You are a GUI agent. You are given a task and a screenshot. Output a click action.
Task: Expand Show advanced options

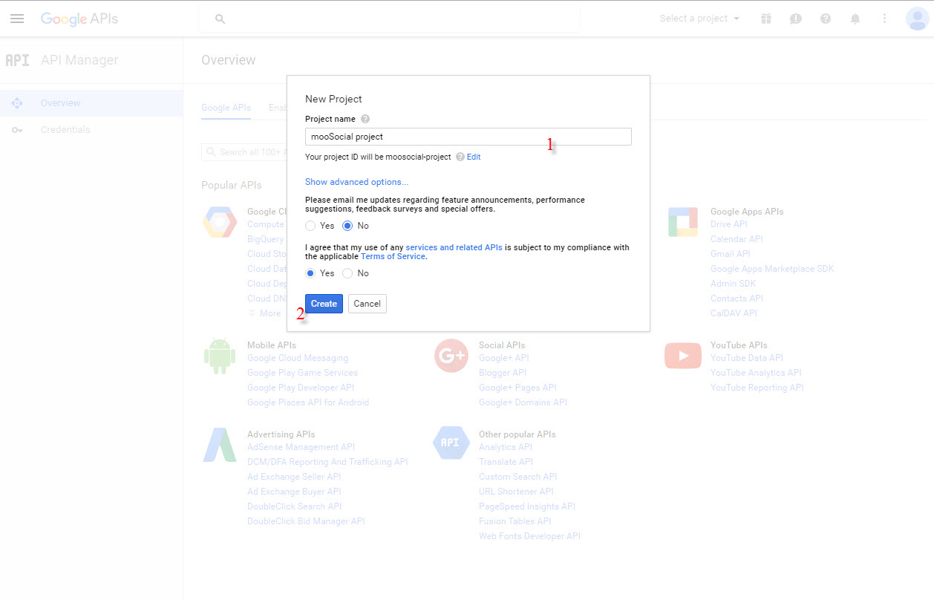tap(356, 182)
